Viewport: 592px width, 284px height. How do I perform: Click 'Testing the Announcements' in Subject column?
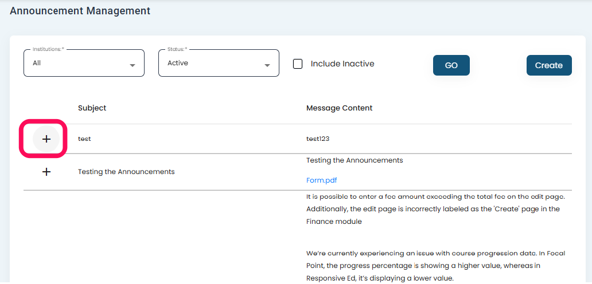point(126,172)
